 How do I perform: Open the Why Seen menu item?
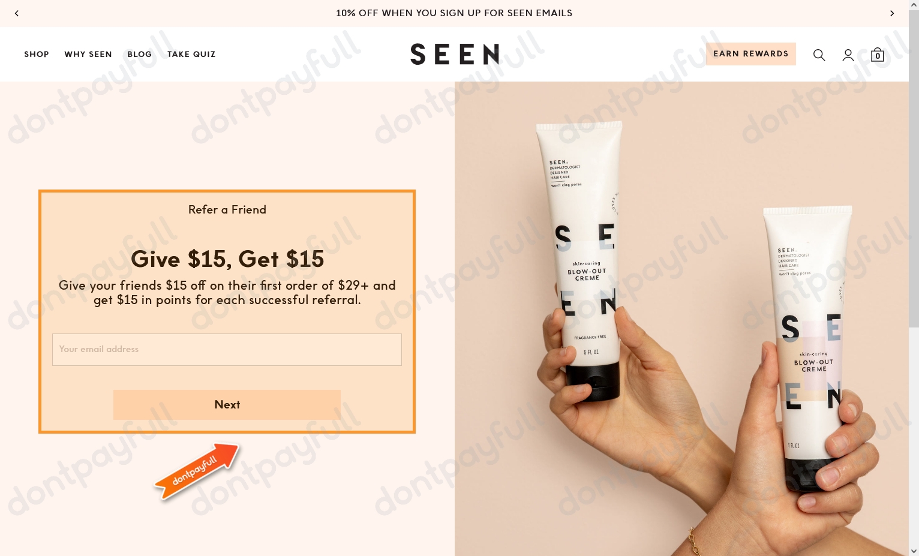click(x=88, y=54)
